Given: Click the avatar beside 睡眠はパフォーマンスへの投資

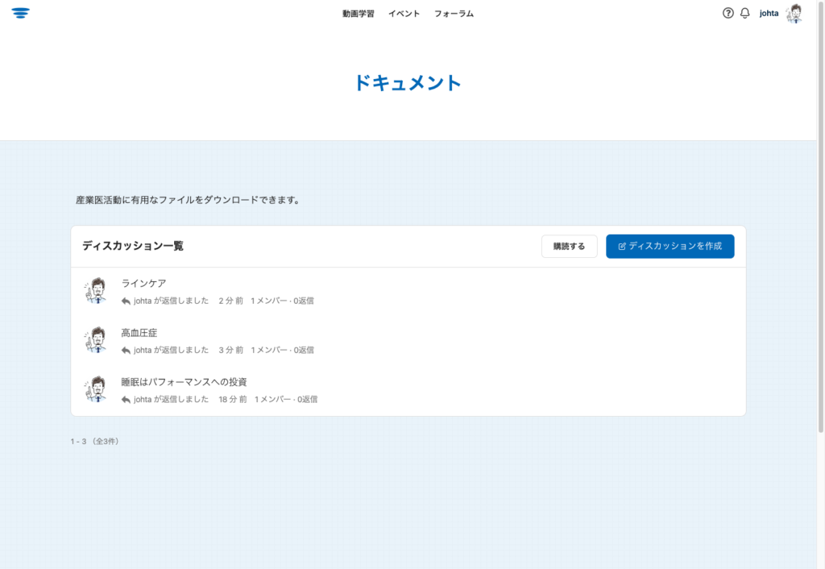Looking at the screenshot, I should pyautogui.click(x=96, y=389).
